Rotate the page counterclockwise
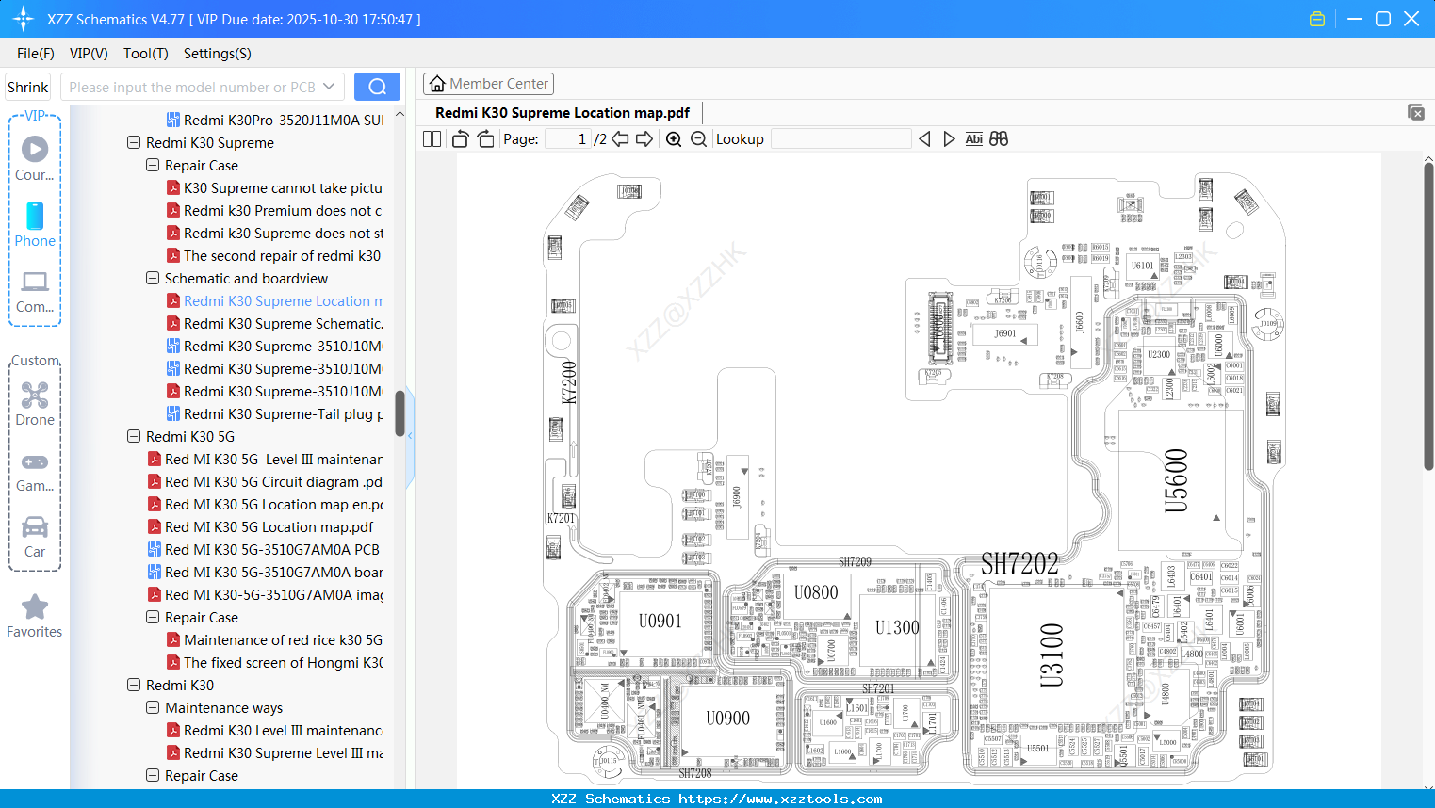 click(459, 138)
